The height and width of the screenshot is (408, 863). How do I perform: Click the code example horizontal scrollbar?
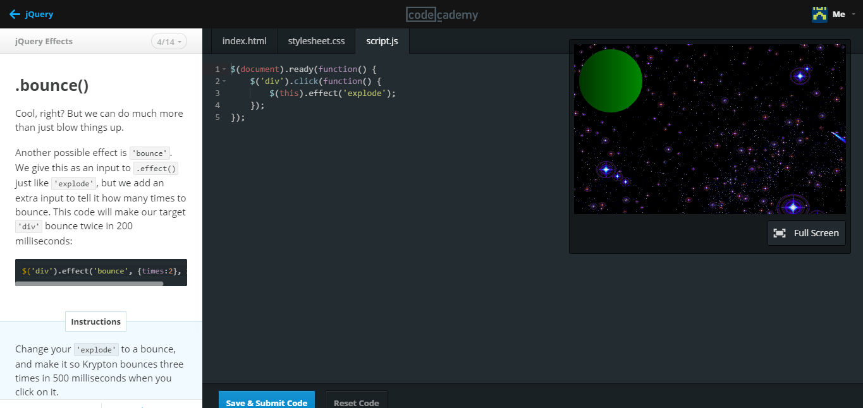click(89, 284)
